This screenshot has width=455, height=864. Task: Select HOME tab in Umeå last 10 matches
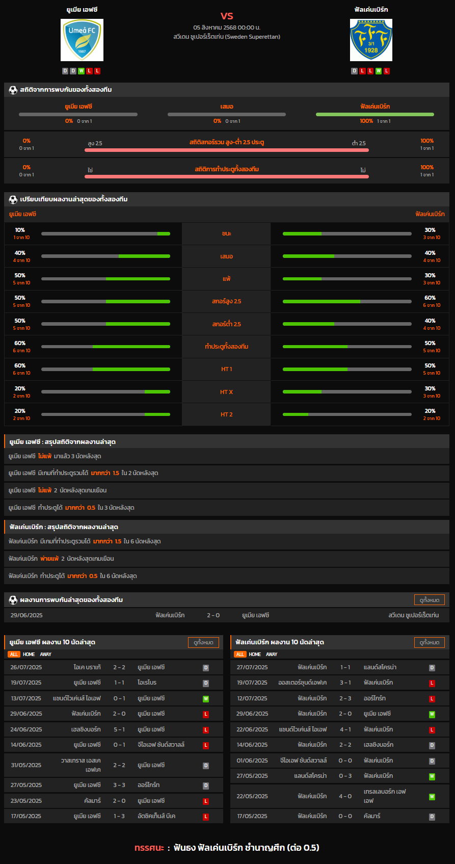pyautogui.click(x=29, y=654)
